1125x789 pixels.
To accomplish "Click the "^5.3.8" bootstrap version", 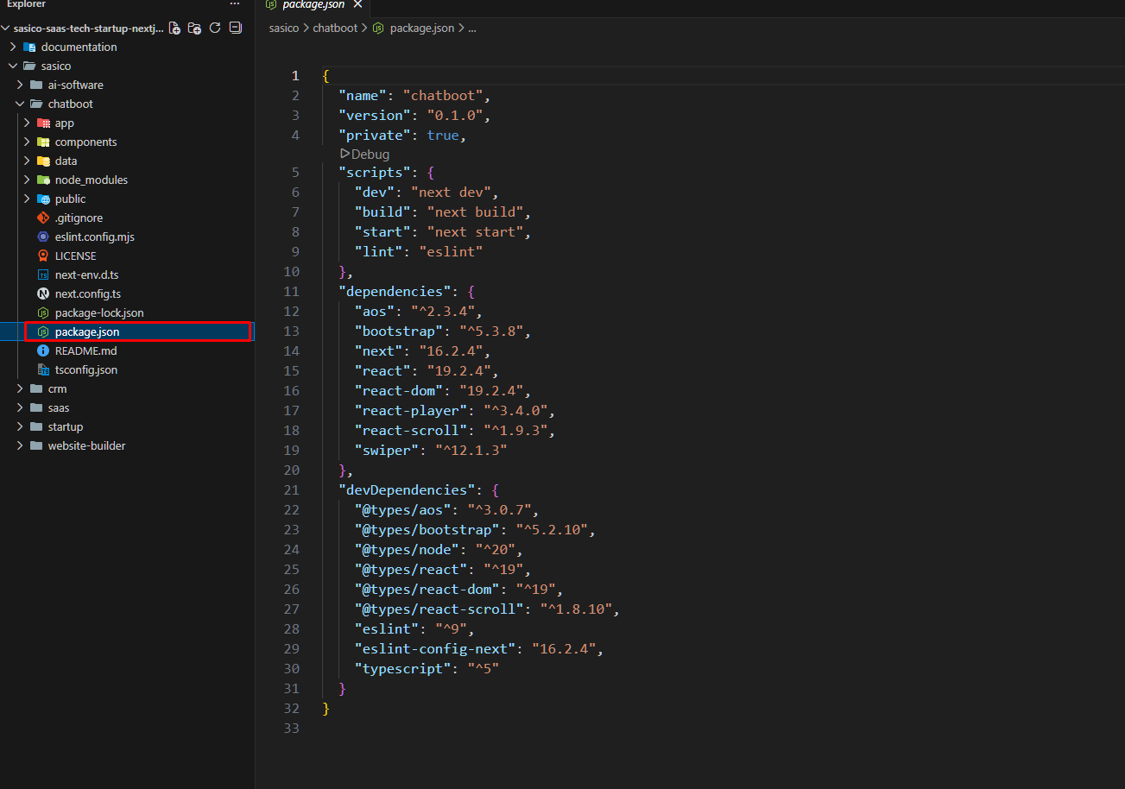I will tap(490, 331).
